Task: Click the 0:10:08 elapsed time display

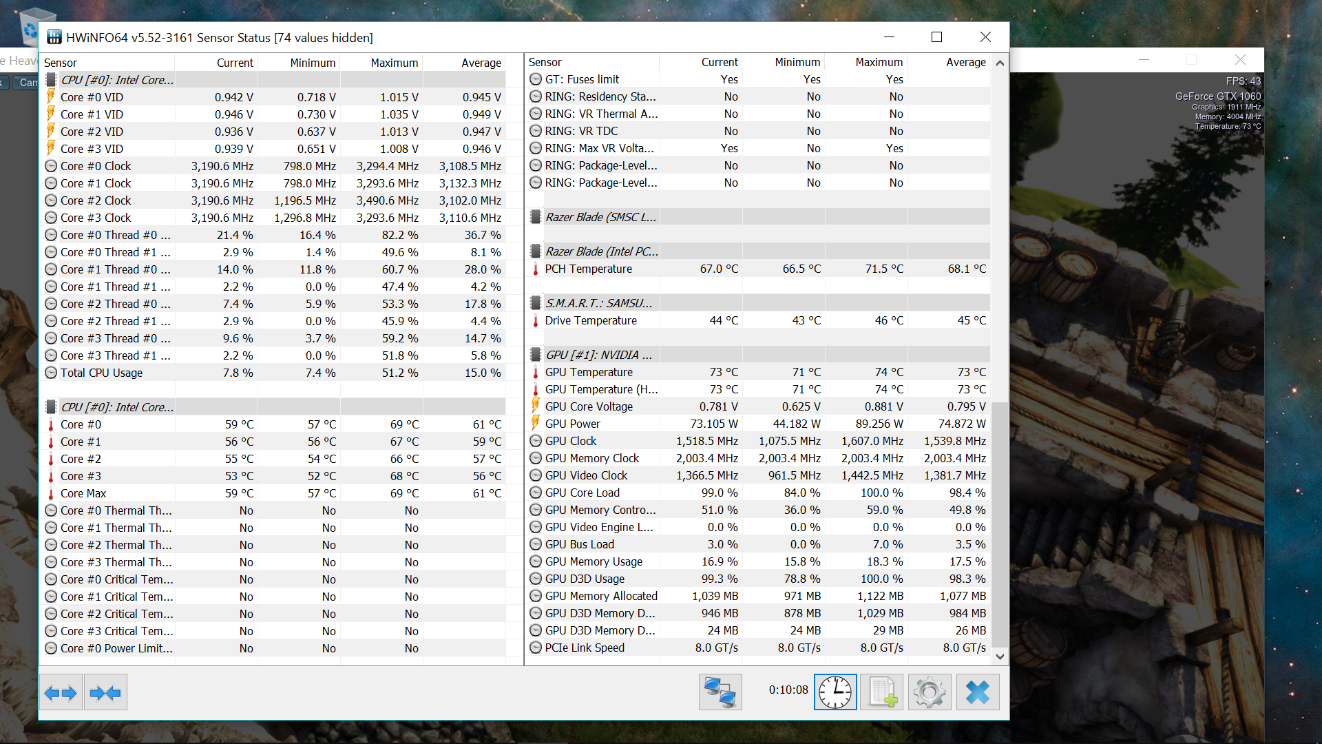Action: pos(788,690)
